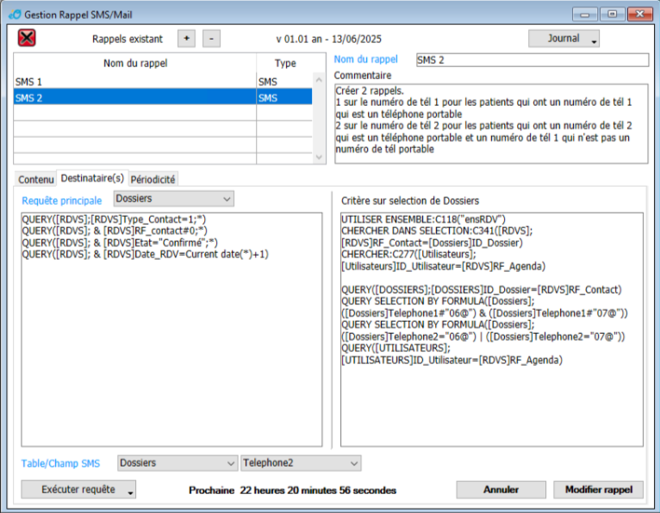Click the Exécuter requête button
This screenshot has height=513, width=660.
pos(78,490)
